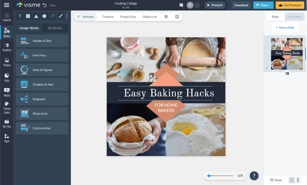This screenshot has height=185, width=307.
Task: Click the R user avatar
Action: tap(190, 5)
